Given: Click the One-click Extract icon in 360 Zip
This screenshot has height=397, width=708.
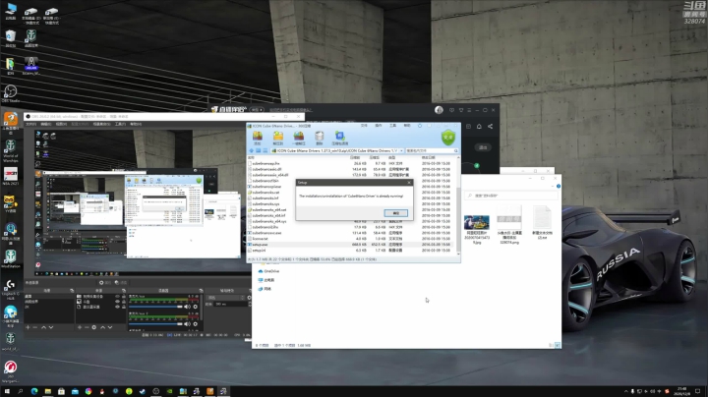Looking at the screenshot, I should (299, 138).
